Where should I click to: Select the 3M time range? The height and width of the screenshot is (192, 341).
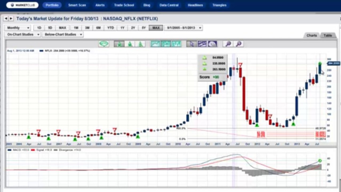(87, 28)
